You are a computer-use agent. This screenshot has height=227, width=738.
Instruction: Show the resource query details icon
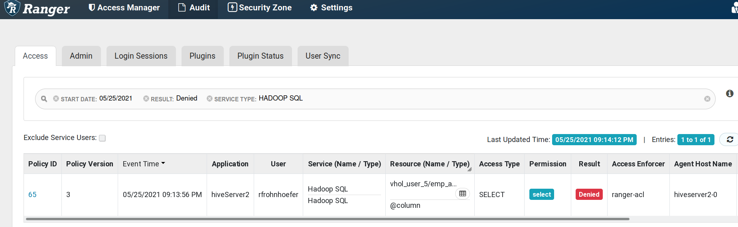(462, 194)
